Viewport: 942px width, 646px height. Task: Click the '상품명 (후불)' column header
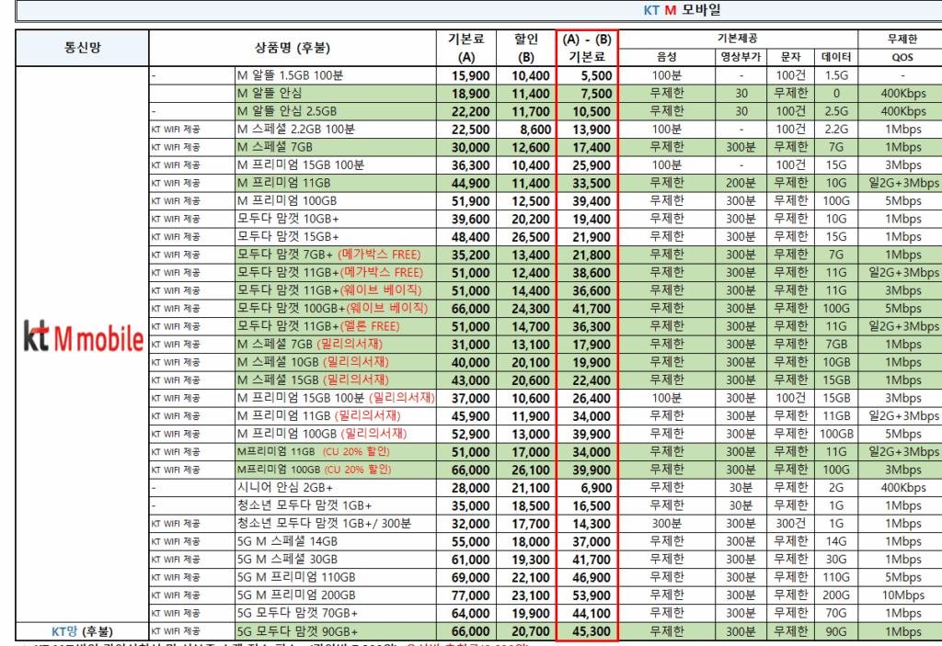pyautogui.click(x=293, y=48)
